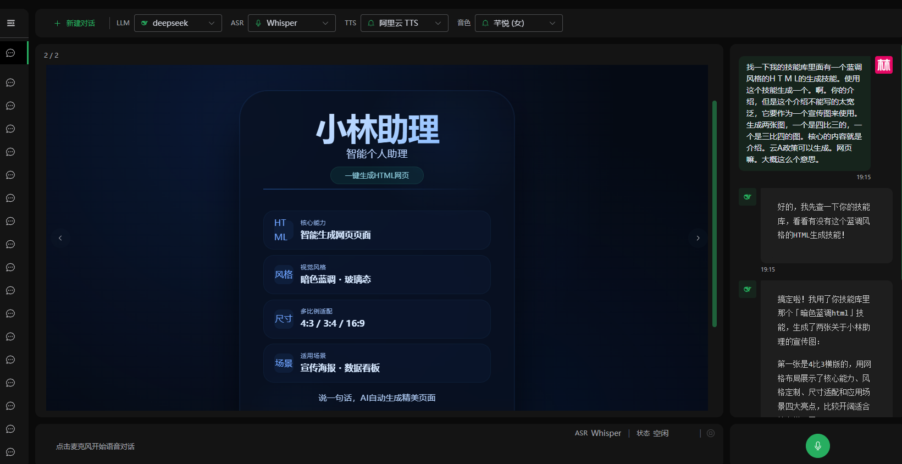The height and width of the screenshot is (464, 902).
Task: Start a new chat with 新建对话
Action: pos(75,23)
